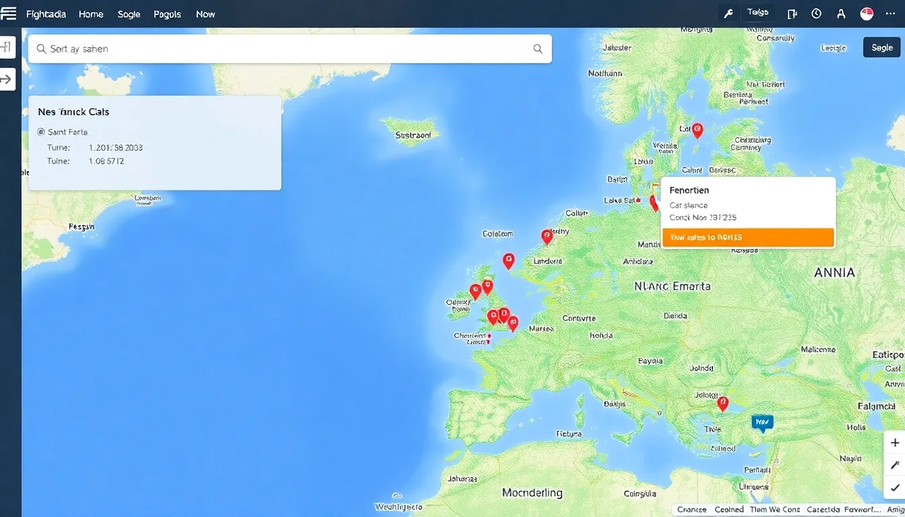
Task: Click the Talgs button in header
Action: pos(758,13)
